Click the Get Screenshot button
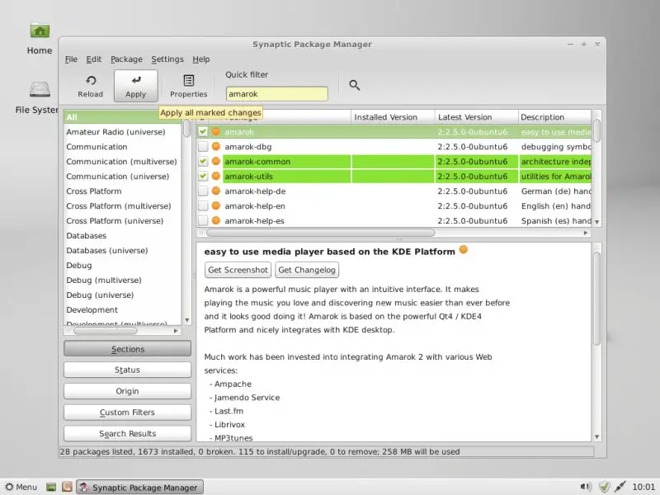This screenshot has width=660, height=495. pos(238,270)
